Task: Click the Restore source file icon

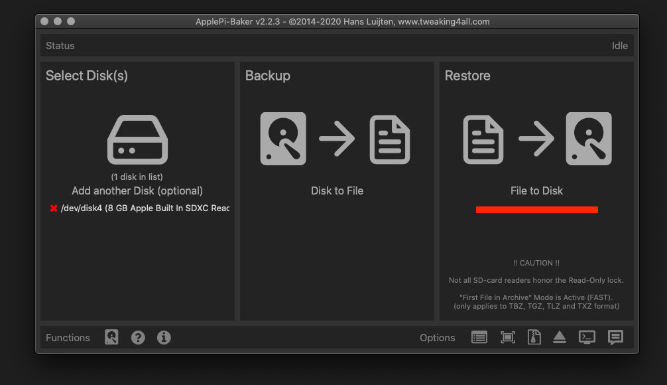Action: [x=483, y=139]
